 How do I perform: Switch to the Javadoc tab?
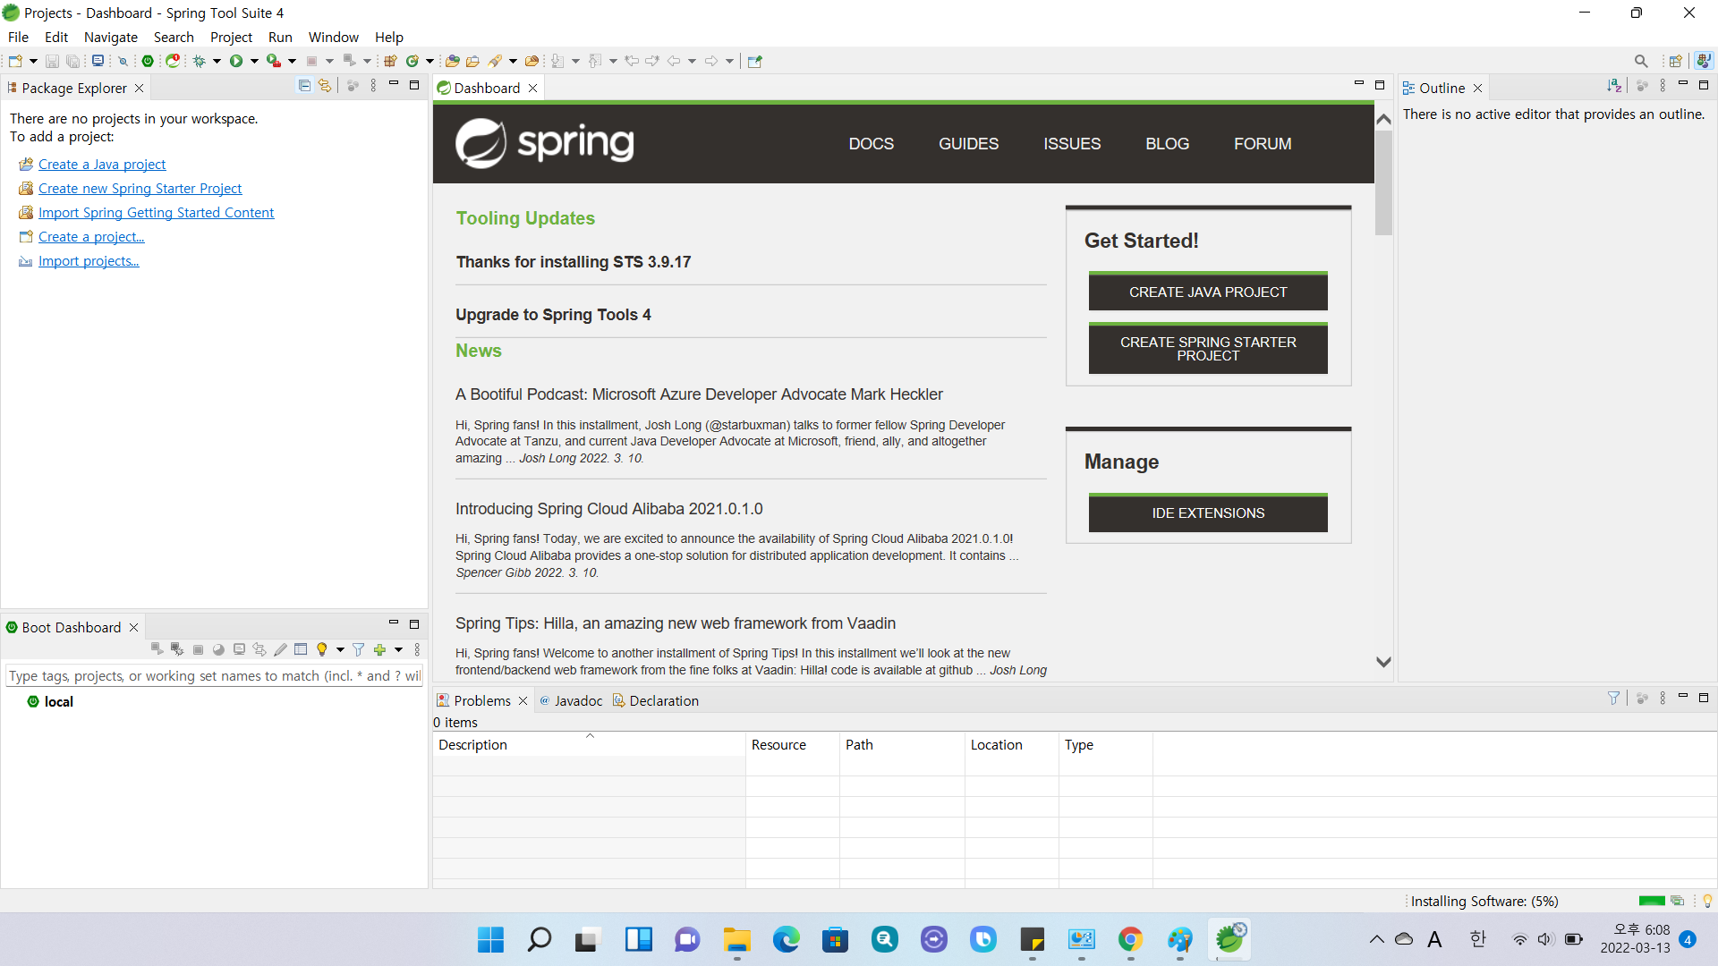click(x=577, y=700)
